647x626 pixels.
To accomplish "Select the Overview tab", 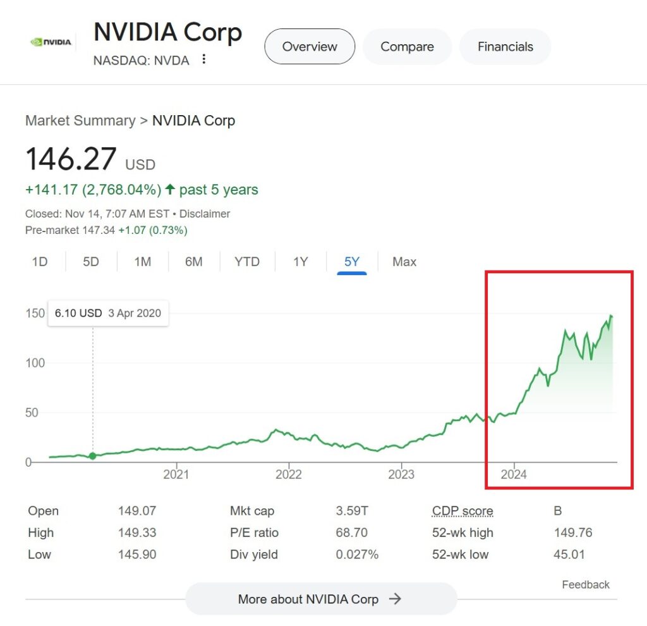I will [310, 47].
